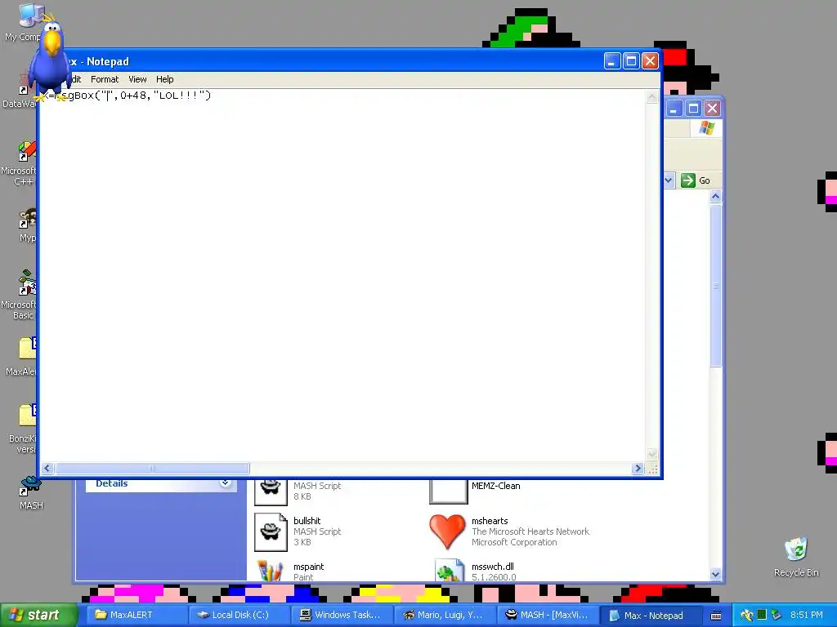This screenshot has width=837, height=627.
Task: Click the Max - Notepad taskbar button
Action: tap(651, 615)
